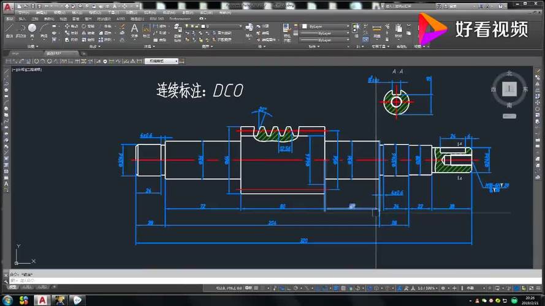Toggle annotation visibility in status bar
This screenshot has height=306, width=545.
pyautogui.click(x=399, y=288)
